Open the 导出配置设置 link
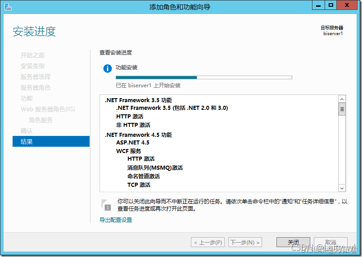This screenshot has height=257, width=362. click(x=116, y=220)
